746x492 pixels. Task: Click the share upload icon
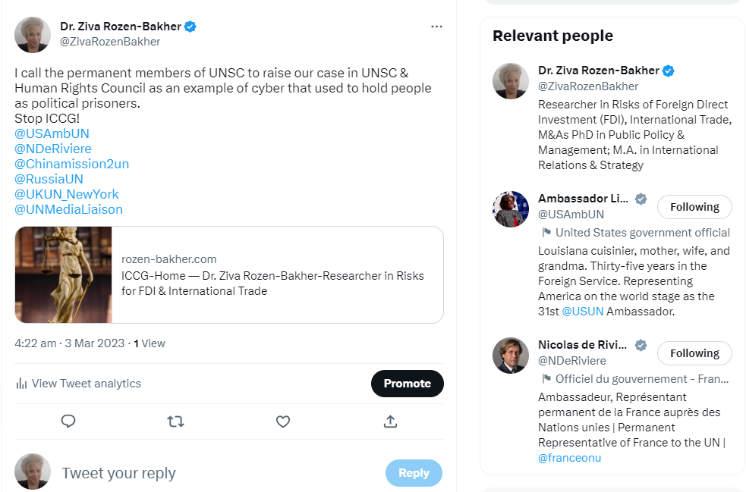pos(390,421)
